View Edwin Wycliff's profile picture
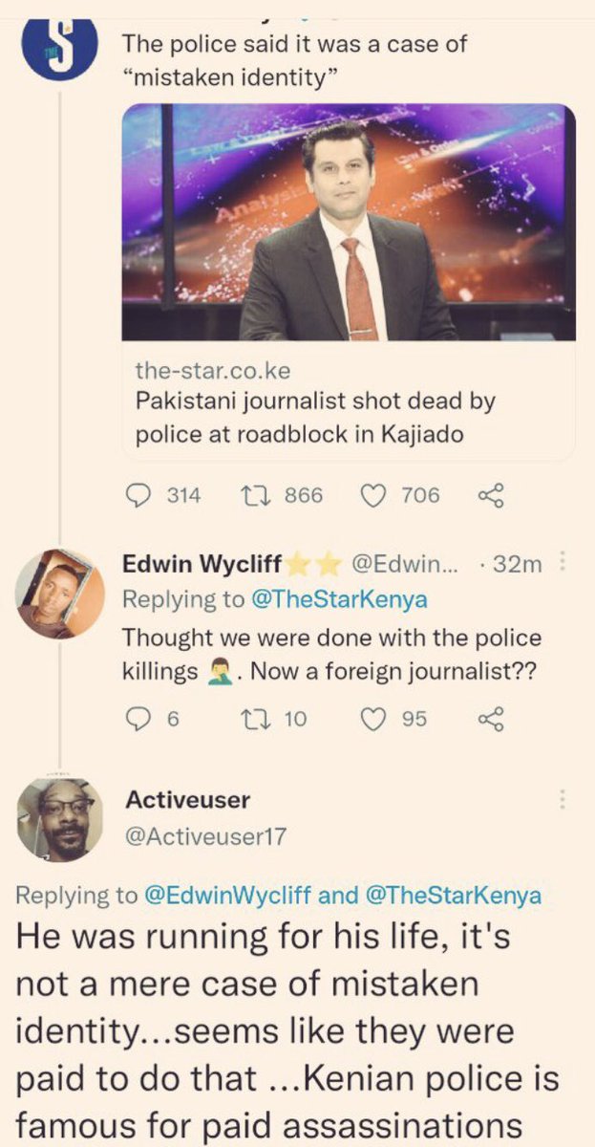The height and width of the screenshot is (1147, 595). point(59,593)
